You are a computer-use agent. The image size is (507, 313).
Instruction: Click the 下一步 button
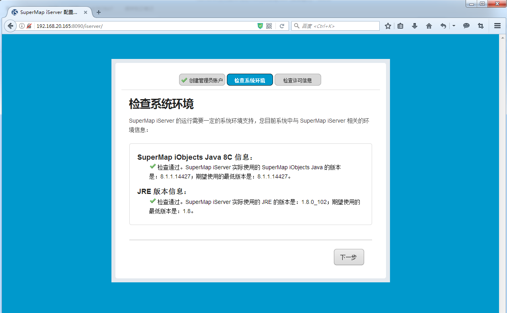tap(349, 257)
